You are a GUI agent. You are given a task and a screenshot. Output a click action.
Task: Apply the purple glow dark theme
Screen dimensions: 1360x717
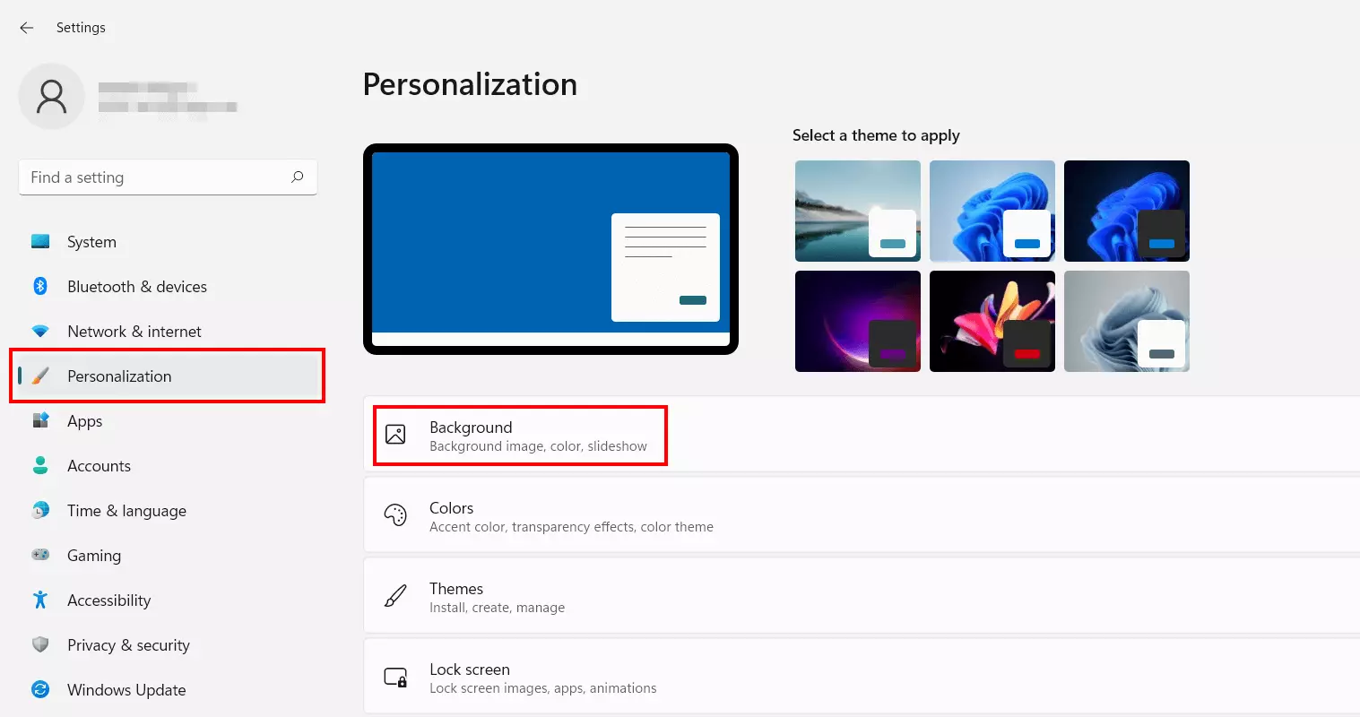(x=858, y=321)
